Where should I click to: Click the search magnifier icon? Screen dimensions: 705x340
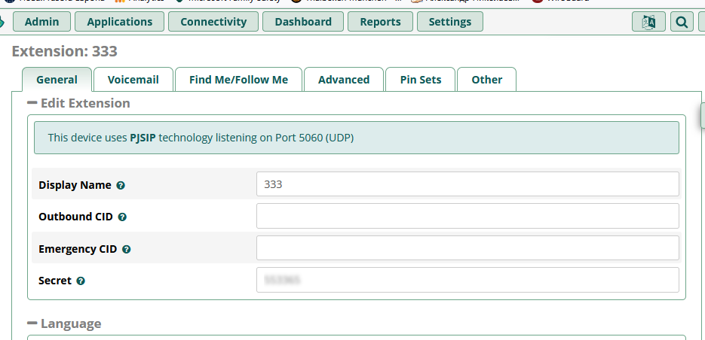coord(682,22)
